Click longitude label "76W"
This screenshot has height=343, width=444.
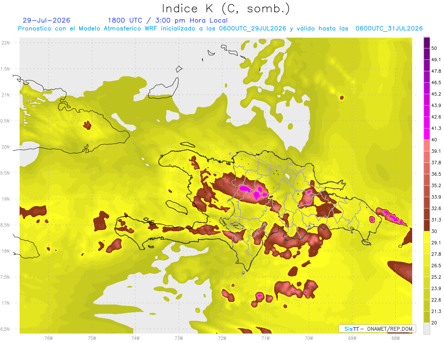[48, 338]
